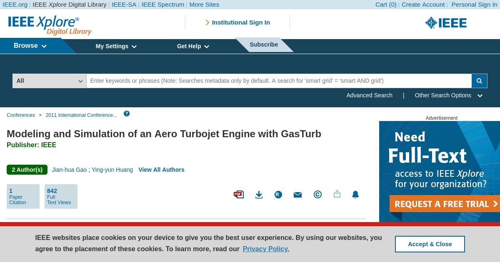Click Request a Free Trial banner
This screenshot has width=500, height=262.
coord(445,204)
